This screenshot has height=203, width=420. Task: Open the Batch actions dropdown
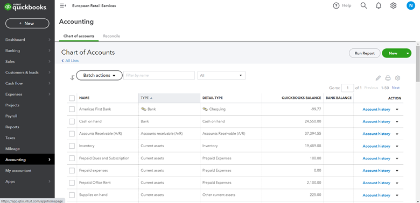[100, 75]
